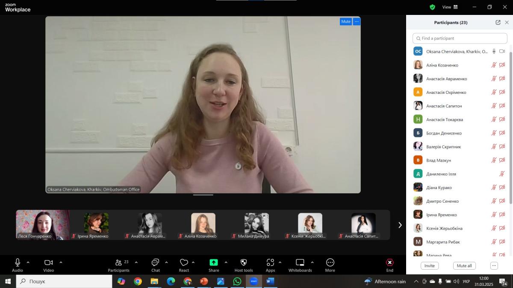513x288 pixels.
Task: Open File Explorer from the taskbar
Action: (x=154, y=281)
